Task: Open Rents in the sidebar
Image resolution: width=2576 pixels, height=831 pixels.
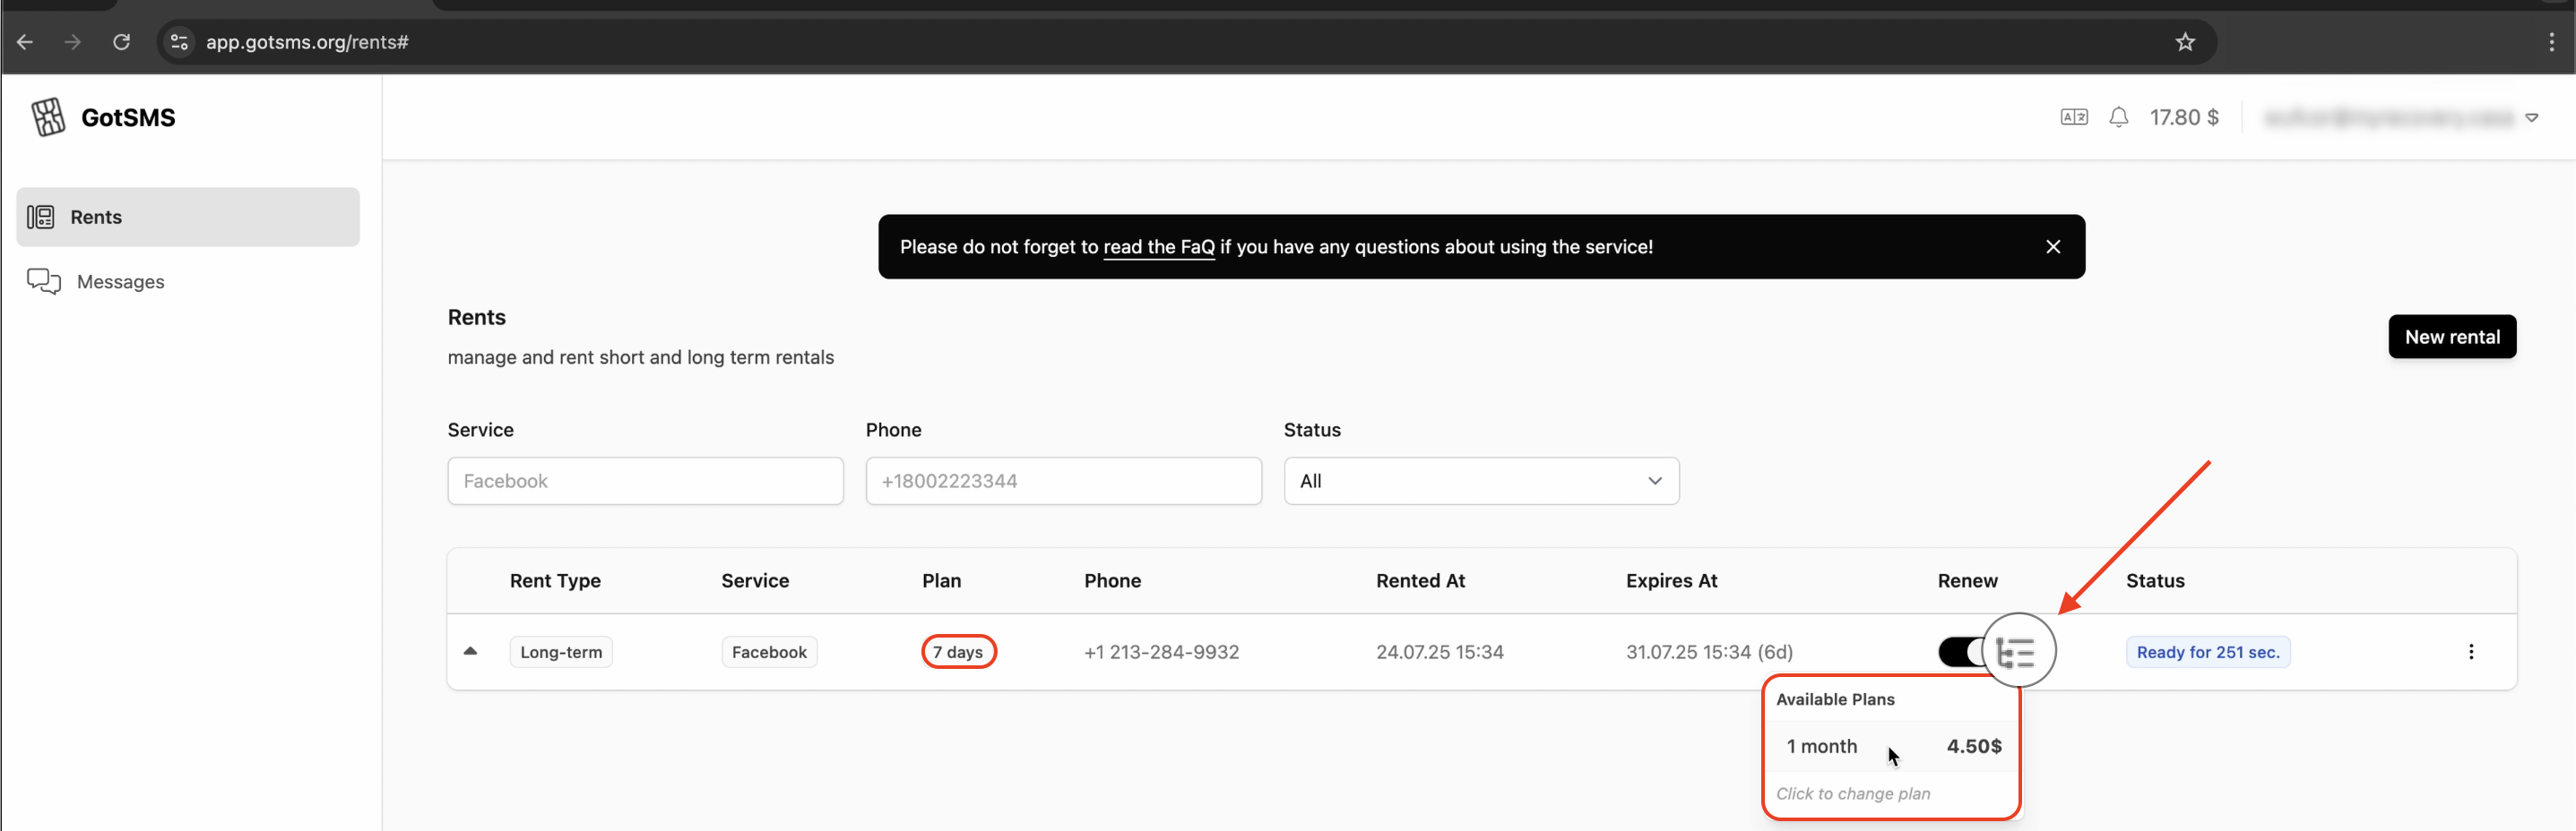Action: (188, 217)
